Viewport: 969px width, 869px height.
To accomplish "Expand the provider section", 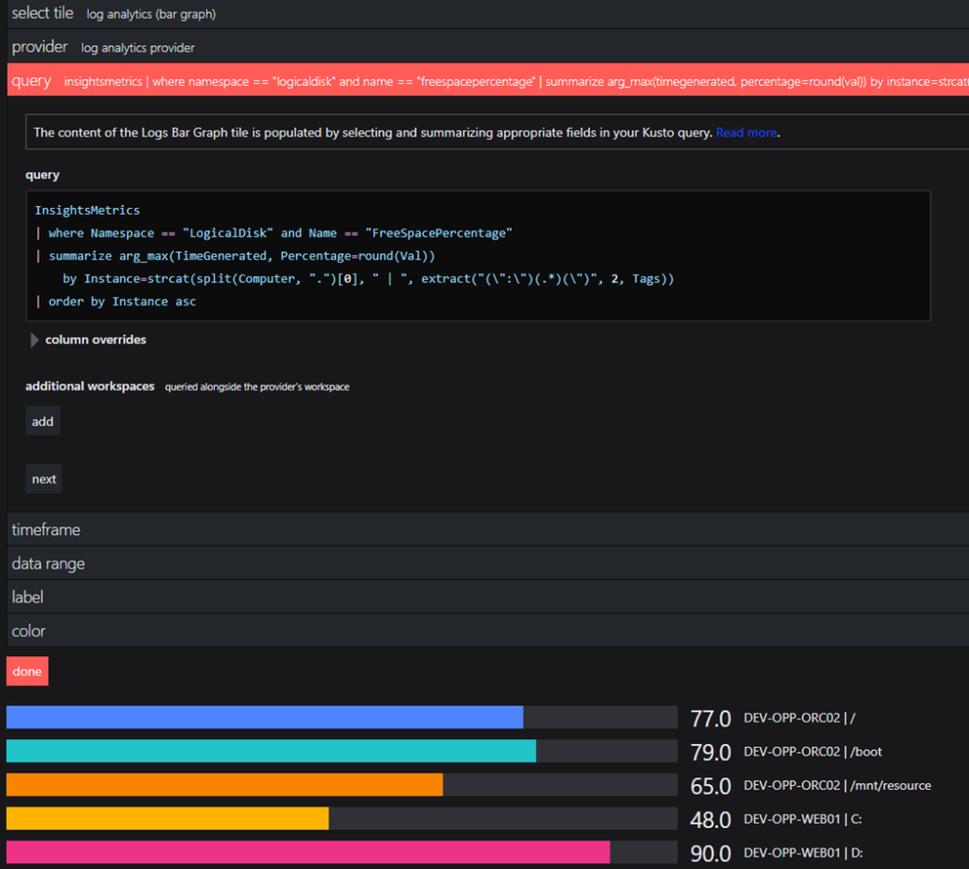I will (x=39, y=46).
